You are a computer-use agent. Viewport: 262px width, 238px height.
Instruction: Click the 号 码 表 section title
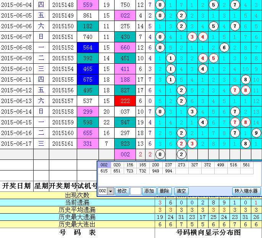(78, 233)
